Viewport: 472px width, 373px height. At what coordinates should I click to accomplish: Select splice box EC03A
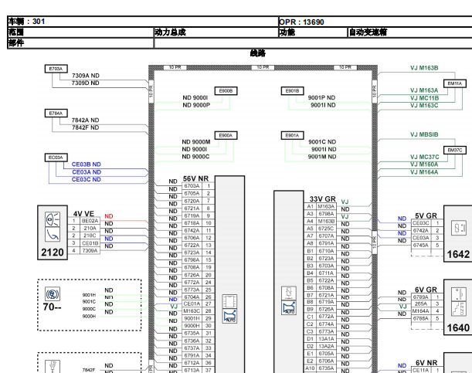pos(56,158)
